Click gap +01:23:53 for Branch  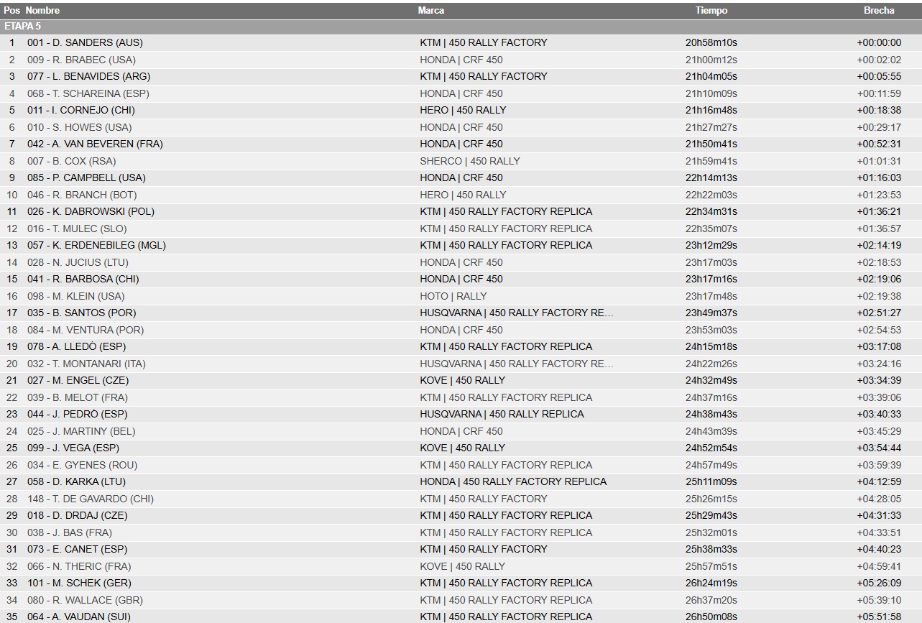(x=879, y=195)
